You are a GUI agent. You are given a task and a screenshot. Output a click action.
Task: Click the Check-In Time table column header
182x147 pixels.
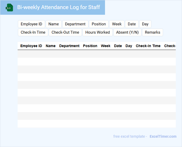click(x=148, y=46)
